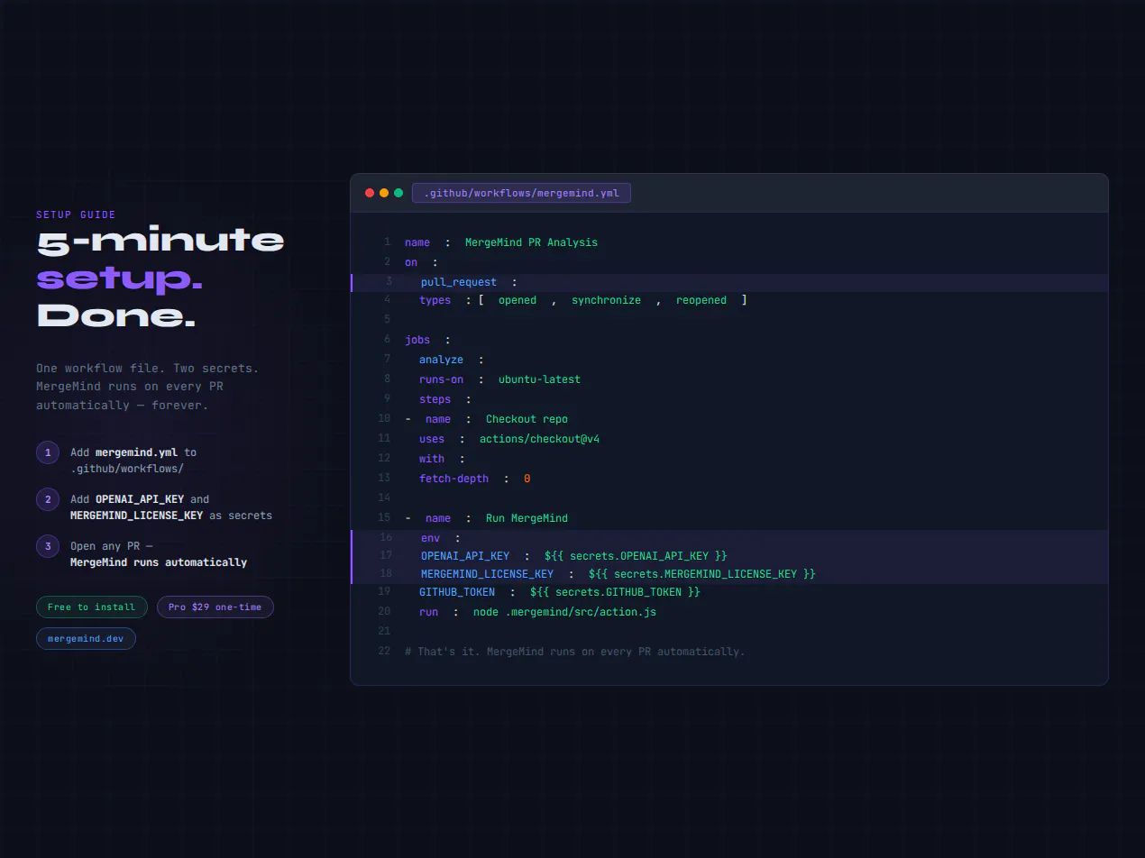Click the 'Free to install' badge
The height and width of the screenshot is (858, 1145).
tap(91, 607)
